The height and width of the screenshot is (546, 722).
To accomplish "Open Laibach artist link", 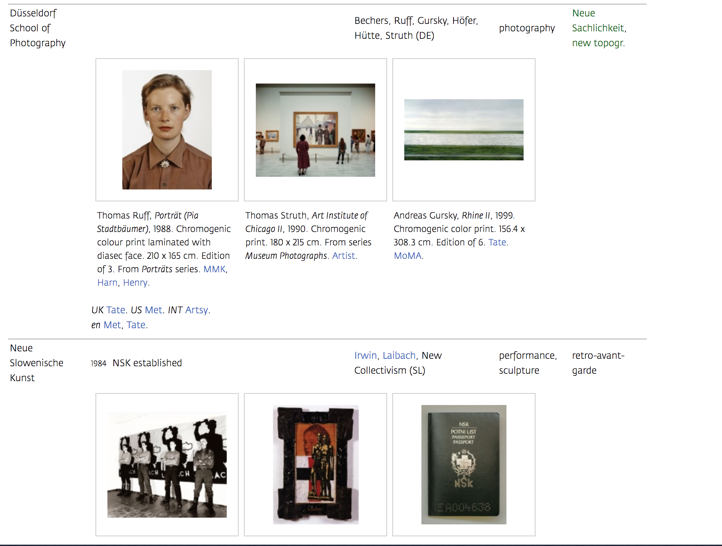I will click(x=399, y=356).
